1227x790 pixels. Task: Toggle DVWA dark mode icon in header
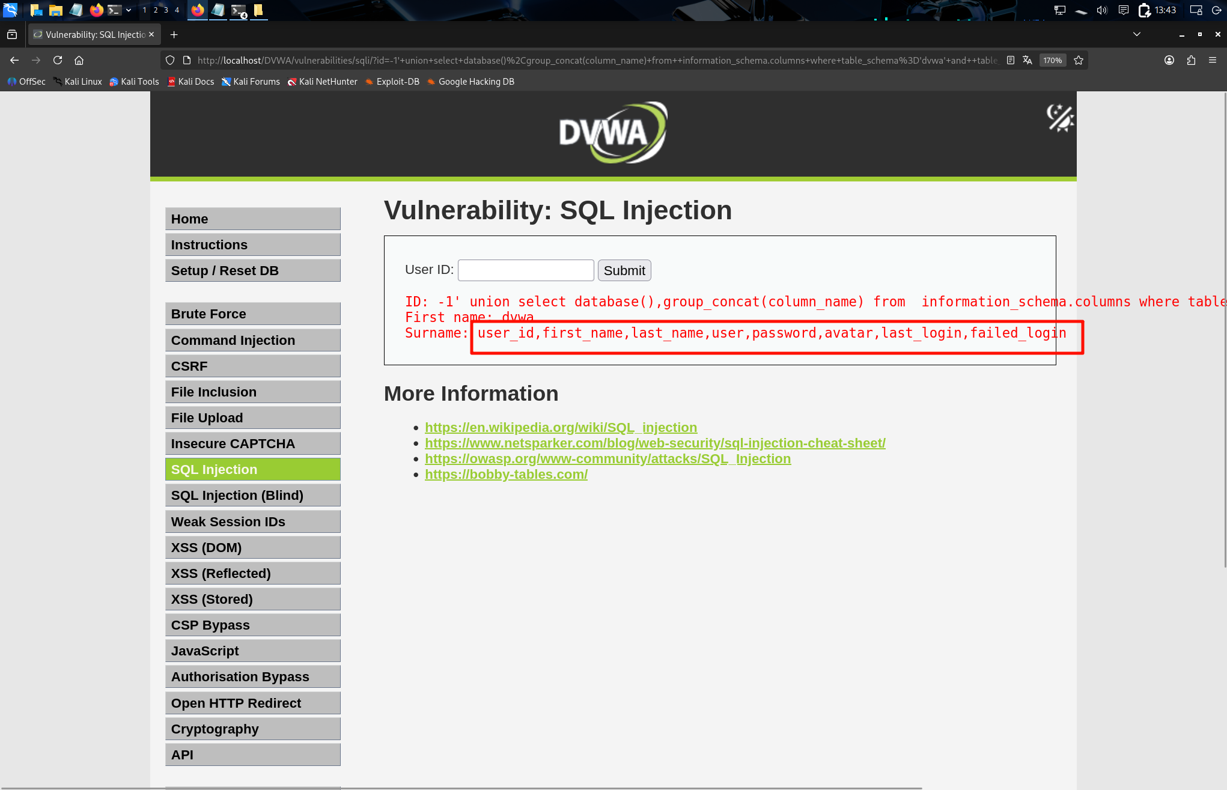[x=1060, y=118]
